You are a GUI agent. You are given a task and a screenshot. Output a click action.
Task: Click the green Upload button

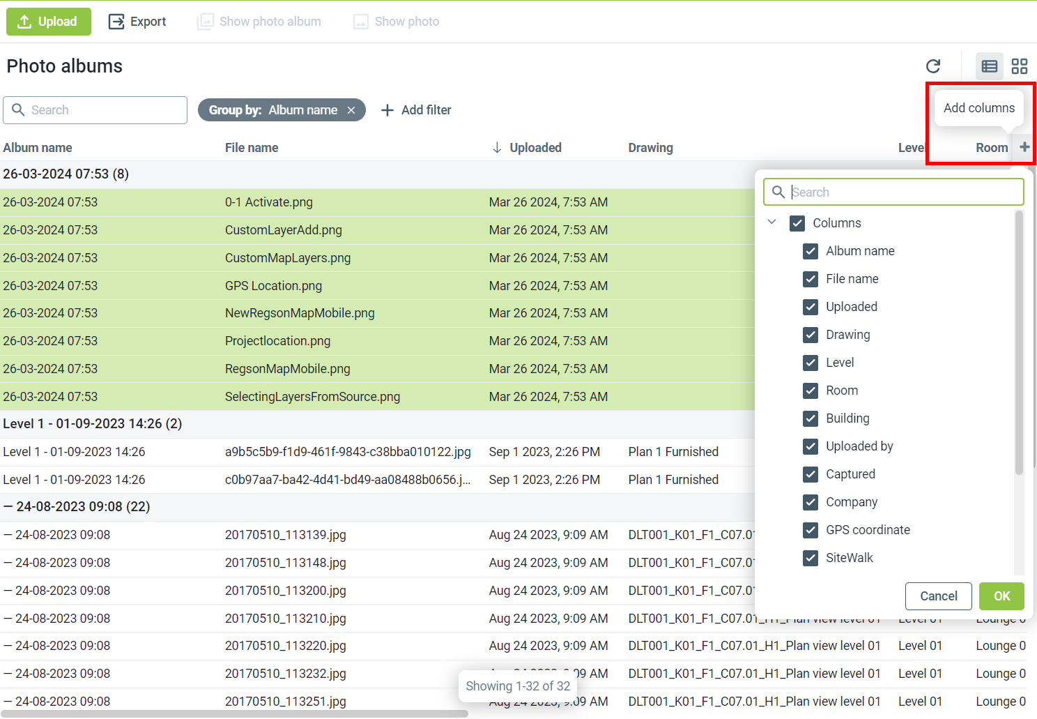click(49, 22)
